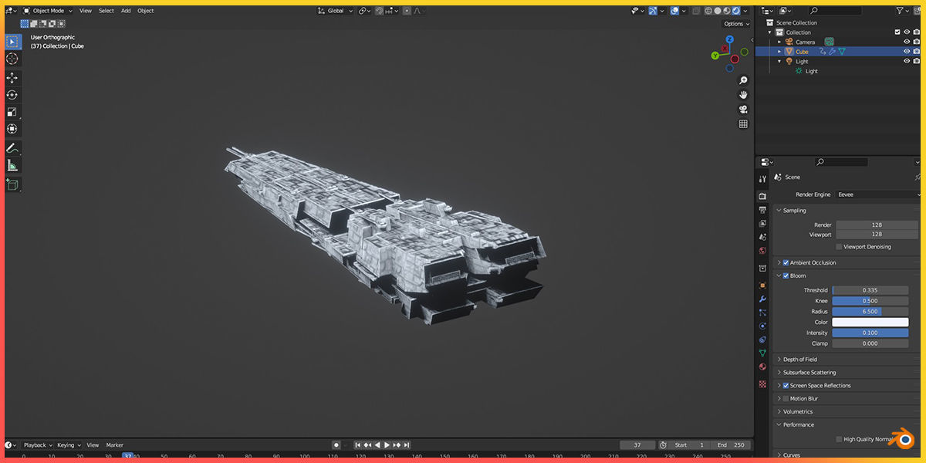
Task: Adjust the Bloom Radius slider
Action: [870, 312]
